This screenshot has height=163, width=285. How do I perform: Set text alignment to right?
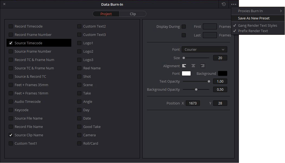203,66
